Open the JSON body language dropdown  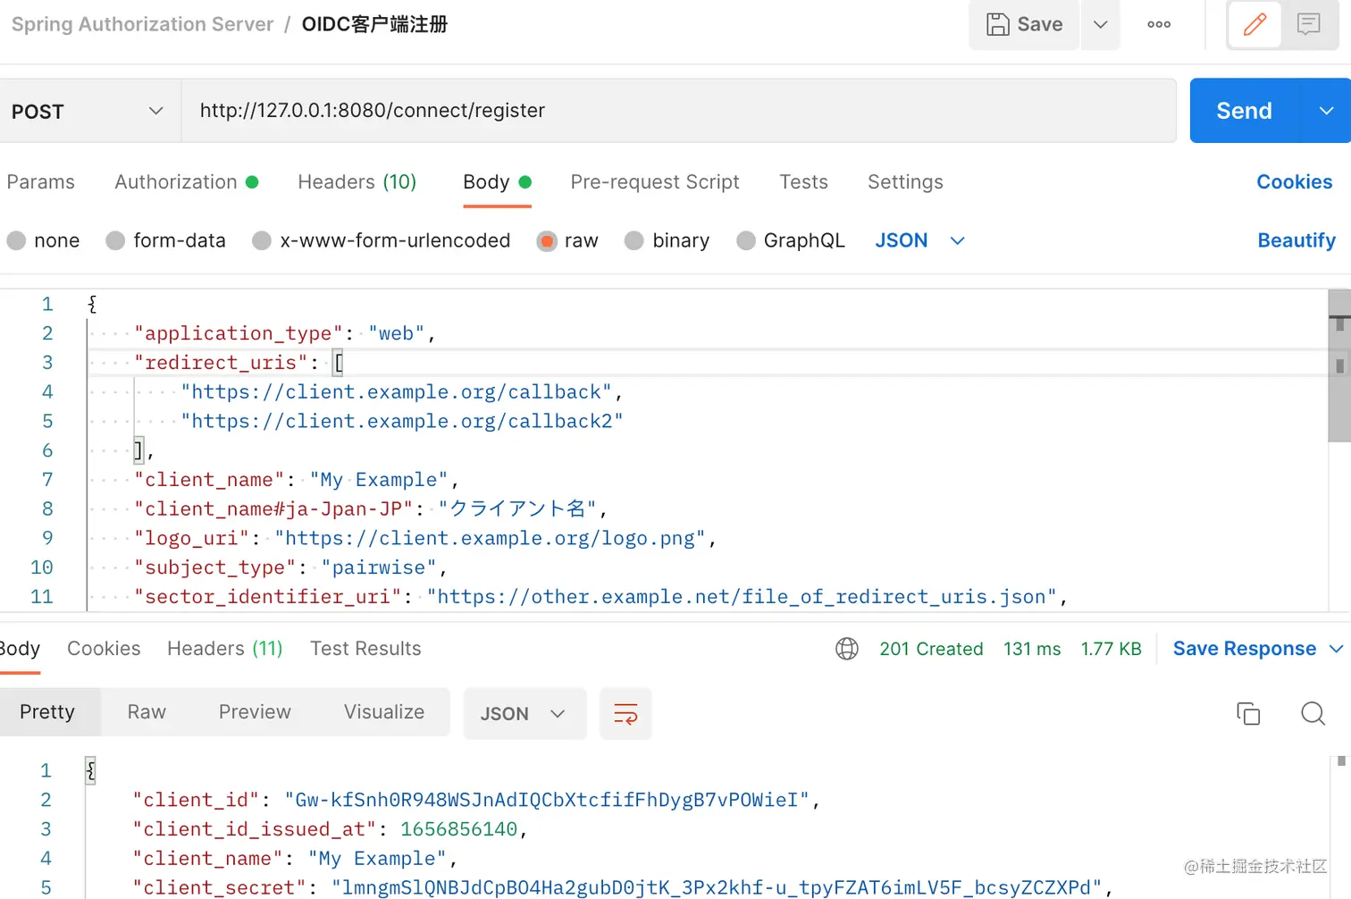point(919,240)
